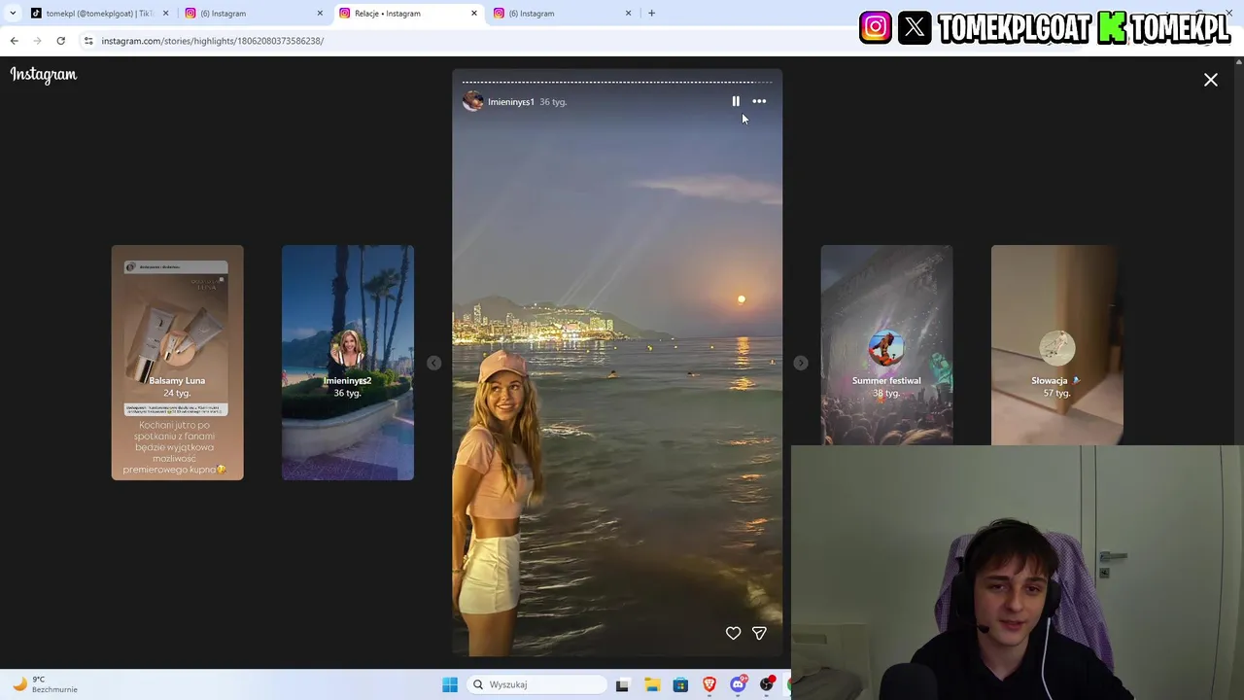Like the story with the heart icon

733,633
